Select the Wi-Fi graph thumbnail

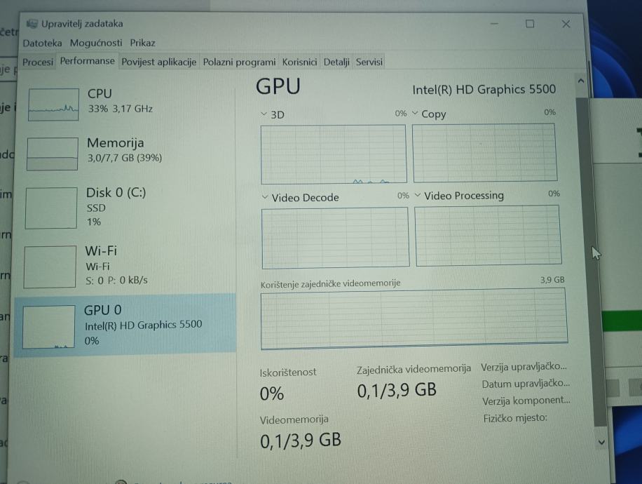[x=50, y=267]
